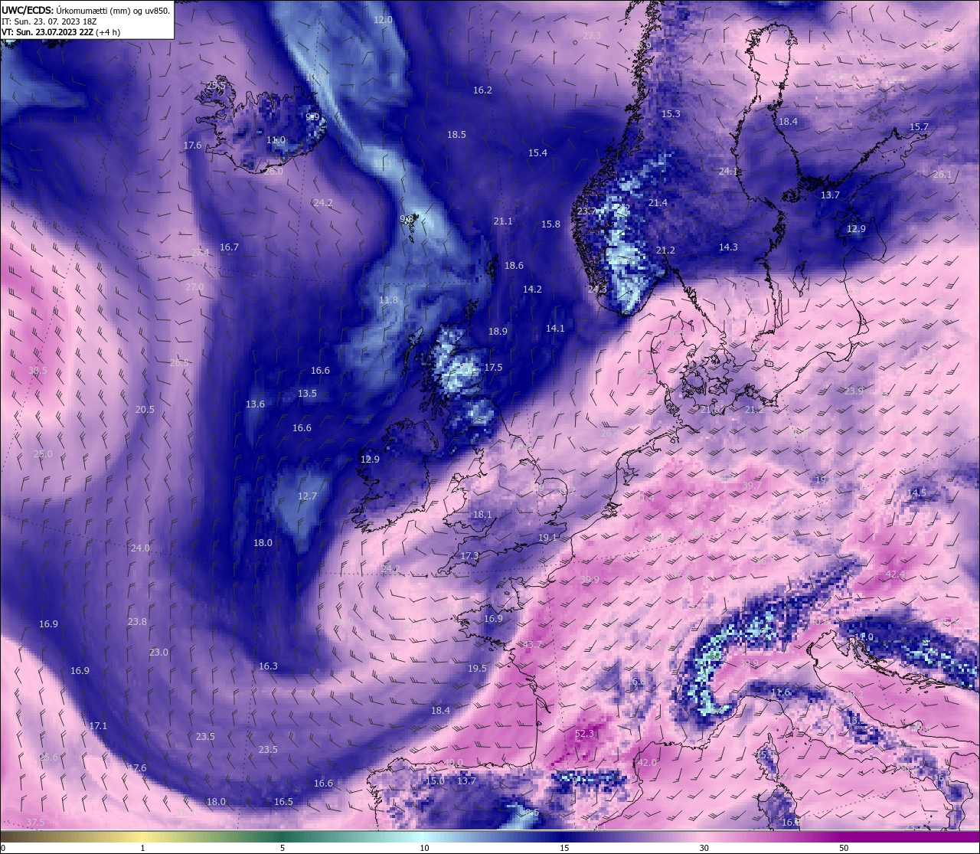Click the 39.7 value over Germany
This screenshot has width=980, height=854.
tap(752, 485)
